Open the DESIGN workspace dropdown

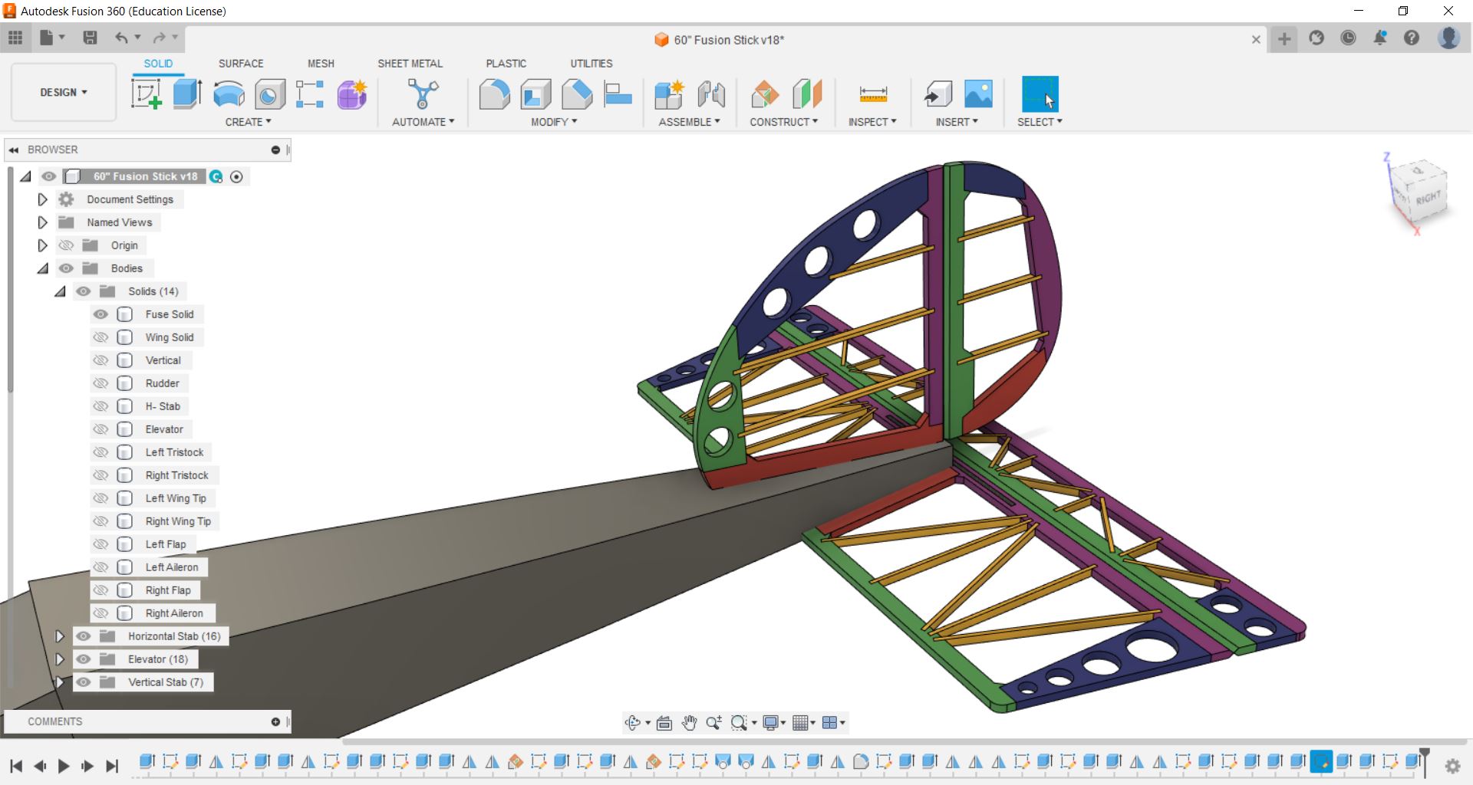pos(64,92)
